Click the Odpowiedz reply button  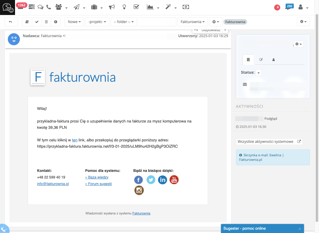coord(207,30)
